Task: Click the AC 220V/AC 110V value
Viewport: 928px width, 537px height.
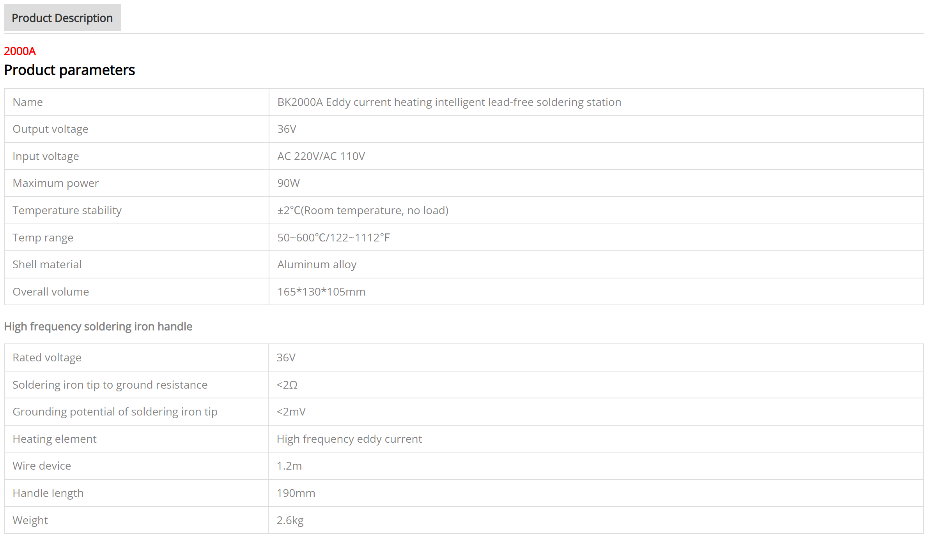Action: [x=321, y=156]
